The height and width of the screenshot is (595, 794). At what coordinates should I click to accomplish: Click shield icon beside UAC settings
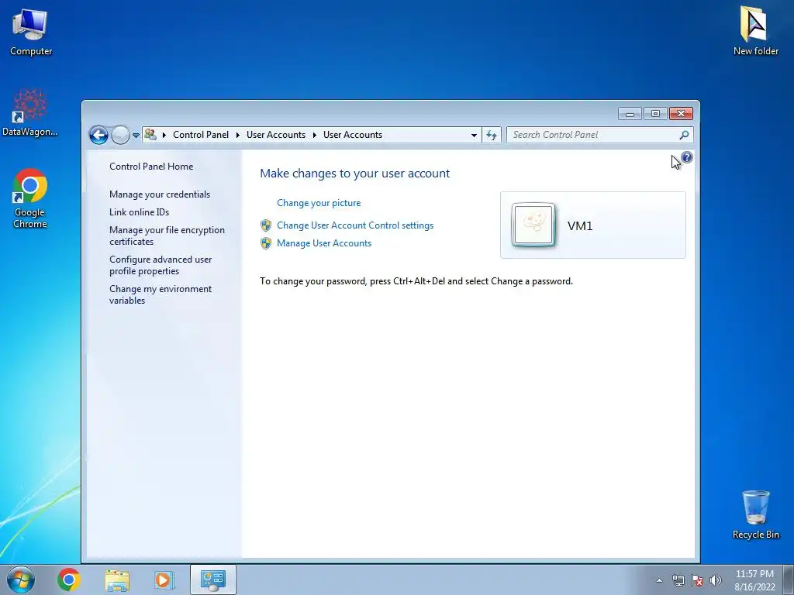coord(266,225)
